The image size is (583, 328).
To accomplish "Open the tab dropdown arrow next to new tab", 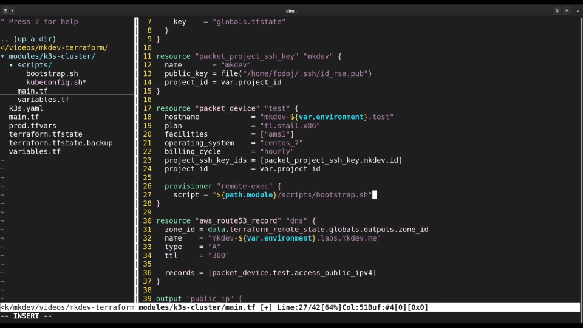I will [12, 11].
